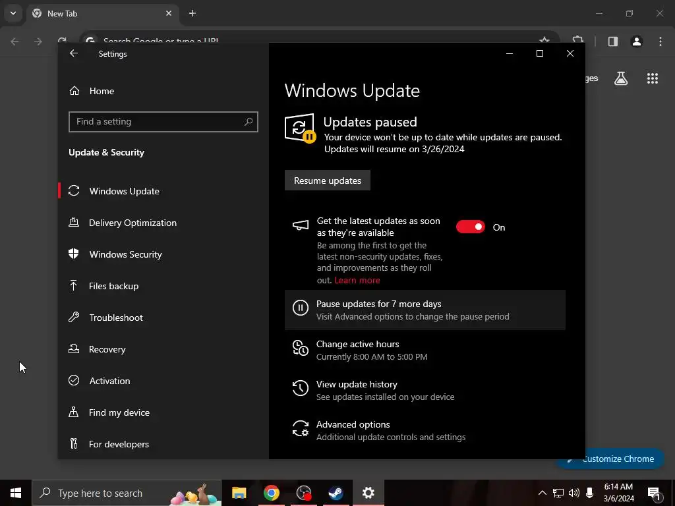Click Resume updates button
The height and width of the screenshot is (506, 675).
tap(328, 181)
